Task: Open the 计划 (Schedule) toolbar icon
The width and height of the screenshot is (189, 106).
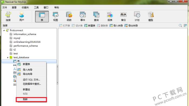Action: coord(137,16)
